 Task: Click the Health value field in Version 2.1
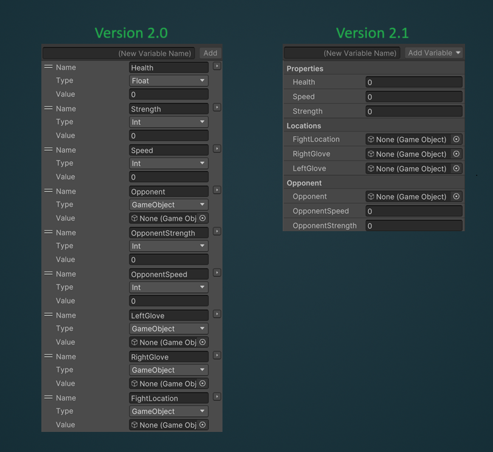414,82
